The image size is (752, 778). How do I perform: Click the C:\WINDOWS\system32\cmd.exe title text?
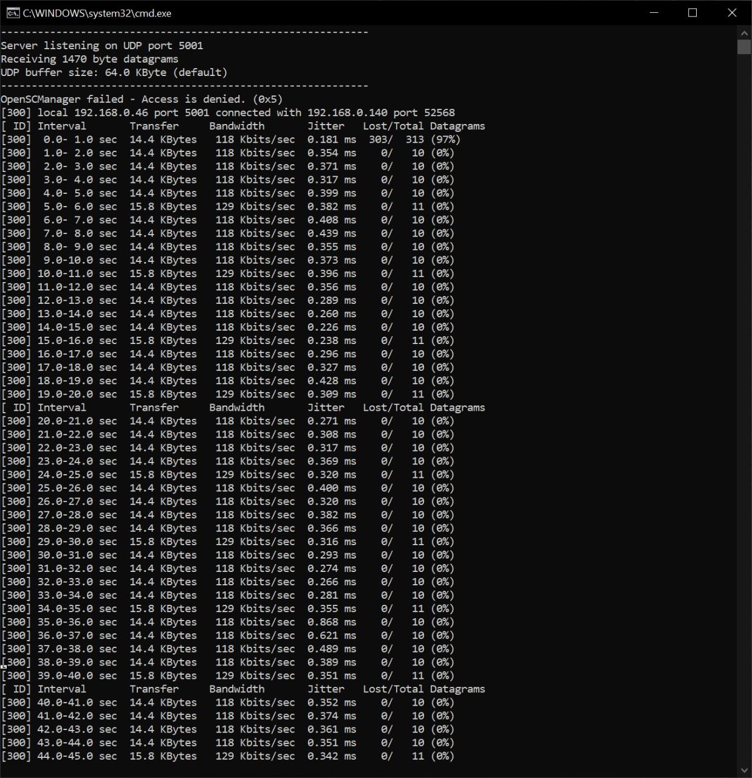click(x=97, y=13)
